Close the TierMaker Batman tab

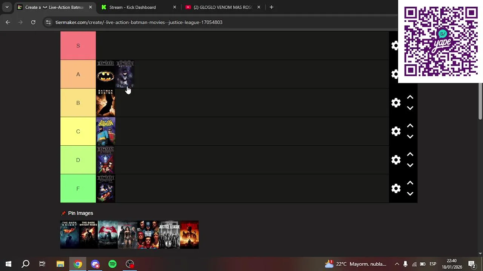(90, 7)
